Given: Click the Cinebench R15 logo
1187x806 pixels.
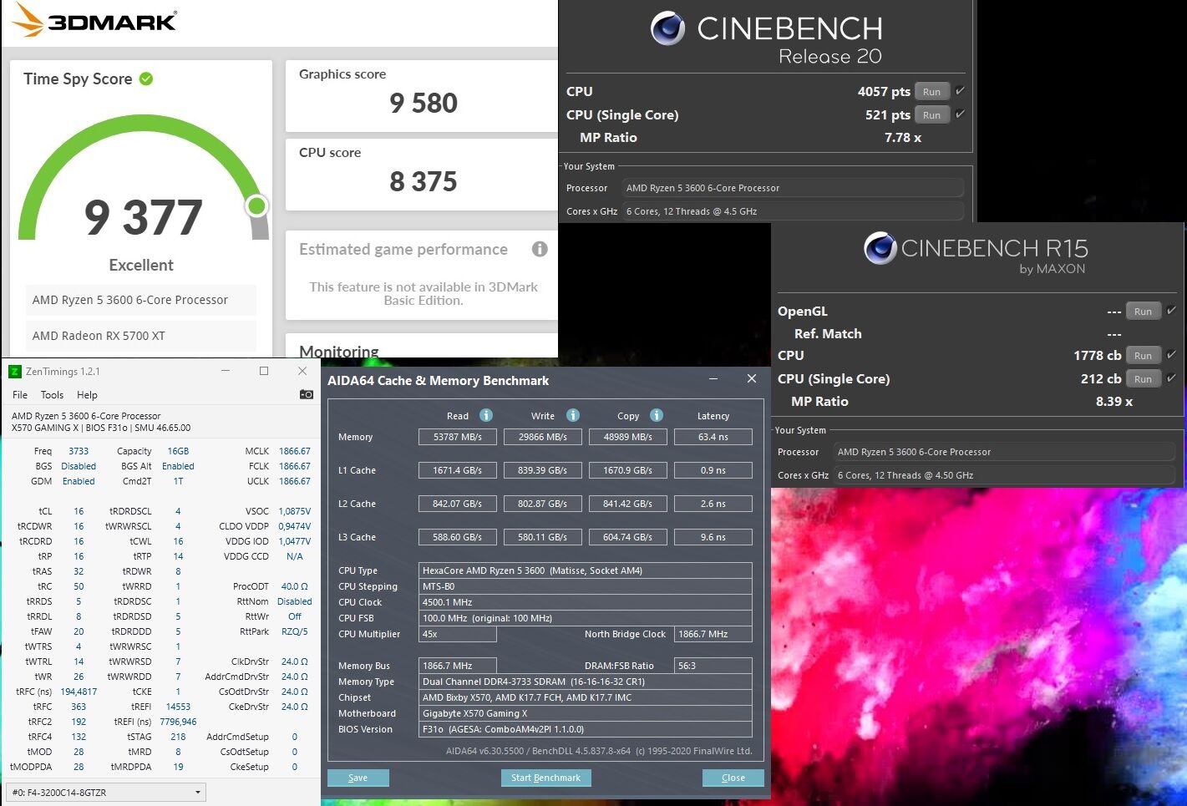Looking at the screenshot, I should 880,248.
